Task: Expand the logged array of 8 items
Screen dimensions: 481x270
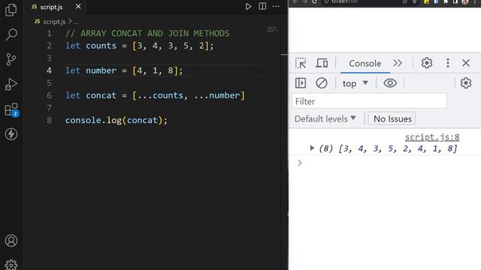Action: (312, 148)
